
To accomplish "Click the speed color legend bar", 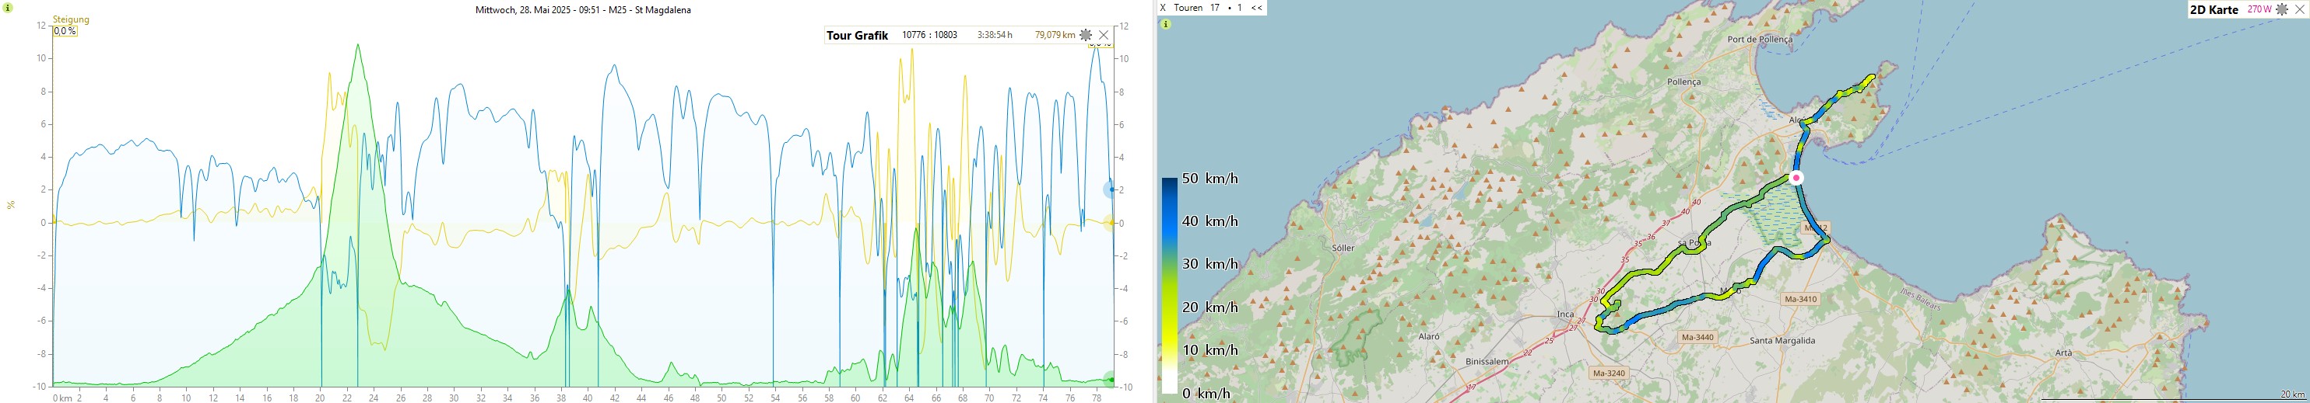I will 1169,285.
